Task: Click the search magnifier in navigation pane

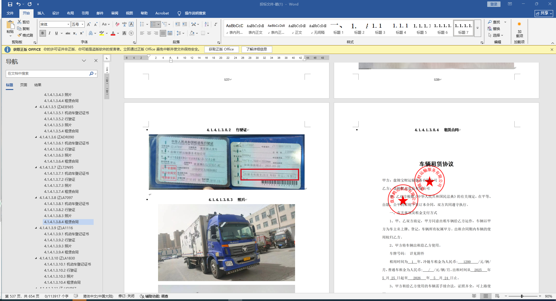Action: [91, 74]
